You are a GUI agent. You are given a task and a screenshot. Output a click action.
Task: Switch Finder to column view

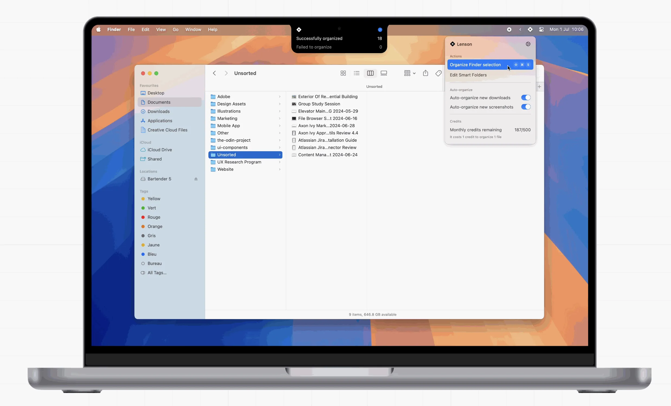(370, 73)
